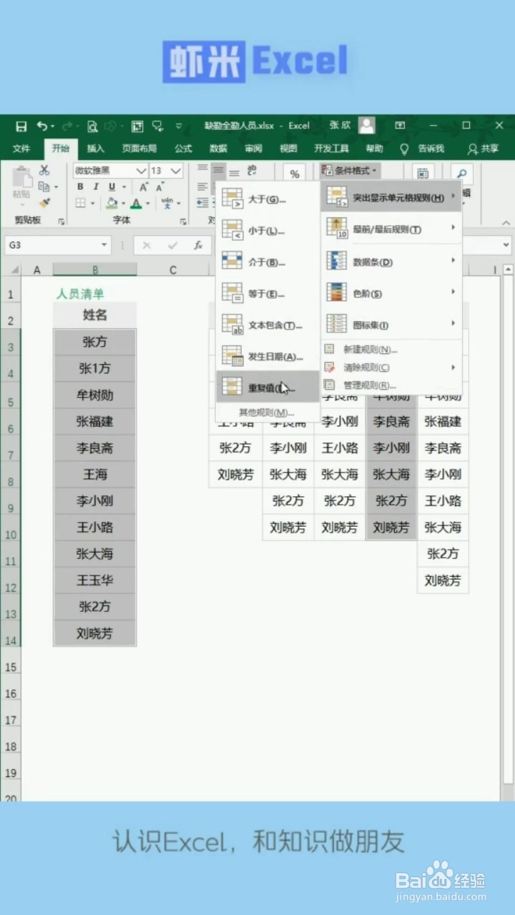This screenshot has width=515, height=915.
Task: Select the 重复值 duplicate values rule
Action: point(268,387)
